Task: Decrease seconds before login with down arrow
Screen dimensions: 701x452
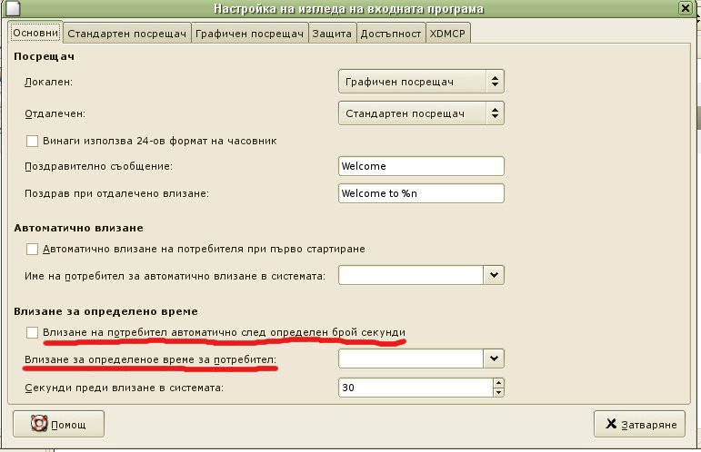Action: [497, 392]
